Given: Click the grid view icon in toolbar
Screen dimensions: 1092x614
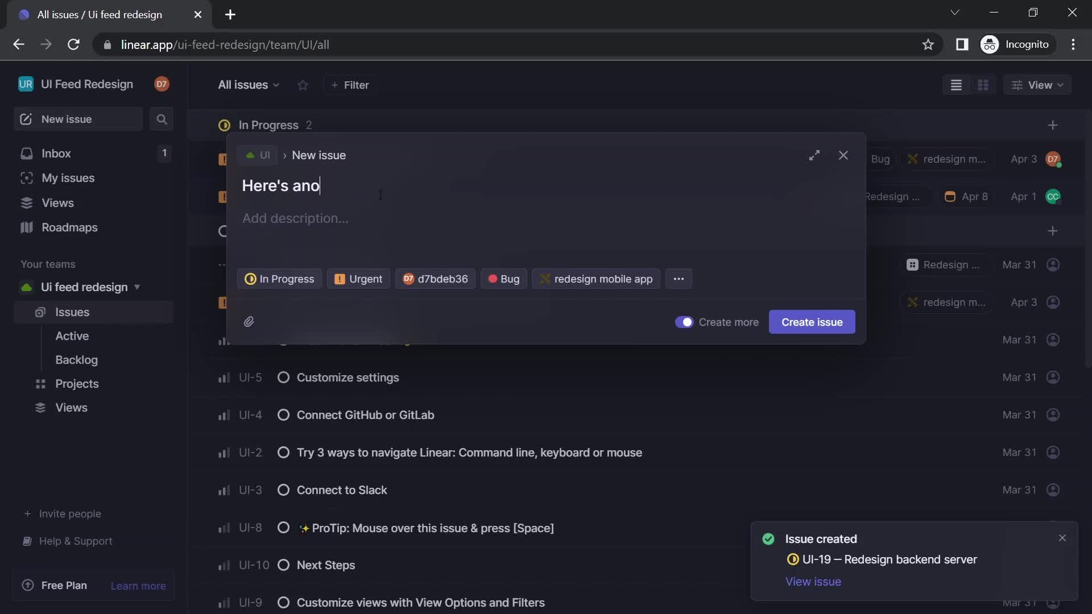Looking at the screenshot, I should [x=984, y=84].
